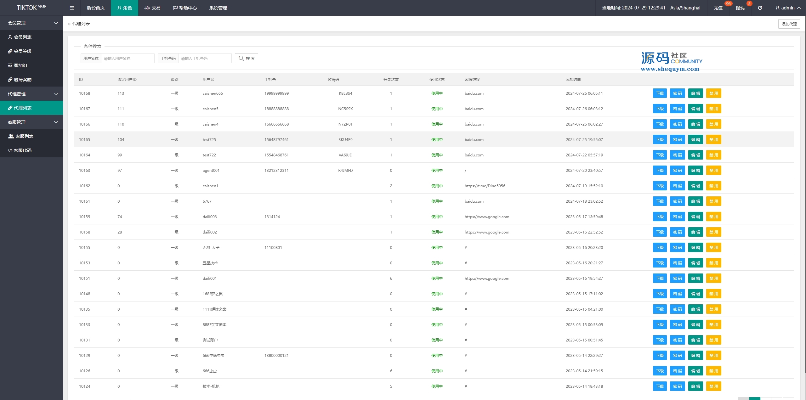This screenshot has height=400, width=806.
Task: Click 禁用 for agent 无敌-太子
Action: pos(714,248)
